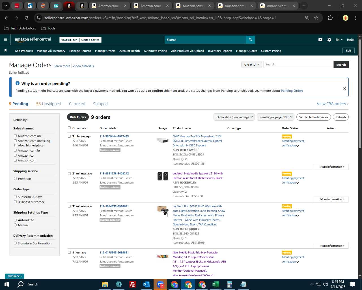Open tab search dropdown arrow in Chrome
The image size is (362, 290).
point(5,6)
